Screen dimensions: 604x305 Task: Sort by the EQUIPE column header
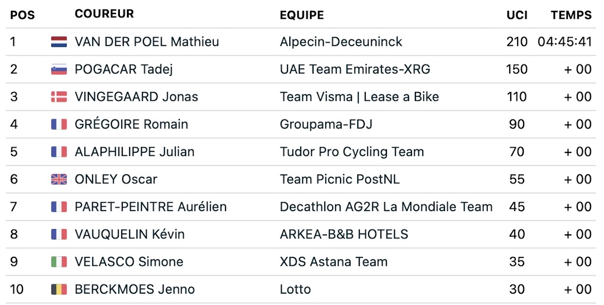(302, 15)
